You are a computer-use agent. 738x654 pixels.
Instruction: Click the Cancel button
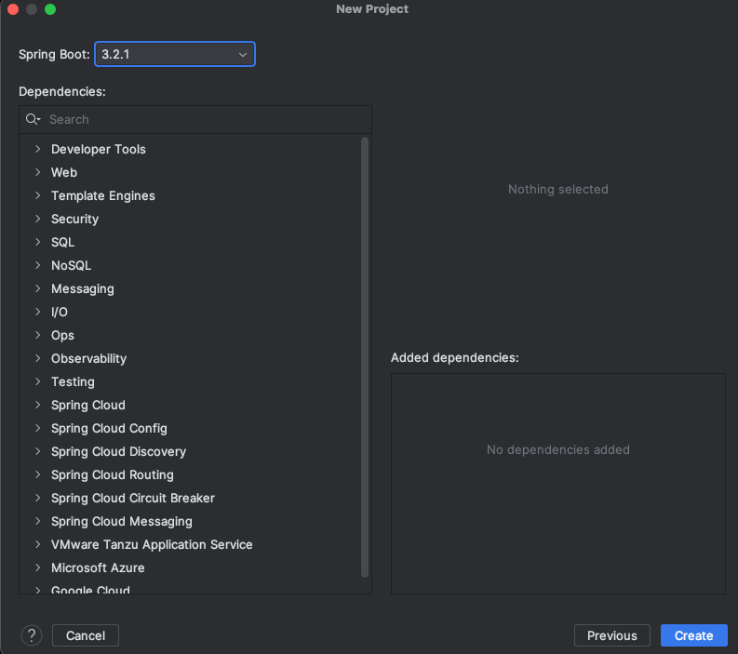click(86, 635)
